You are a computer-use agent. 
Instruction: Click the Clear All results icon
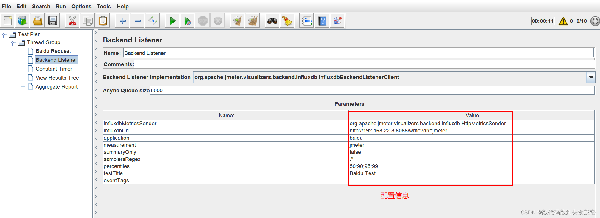252,21
